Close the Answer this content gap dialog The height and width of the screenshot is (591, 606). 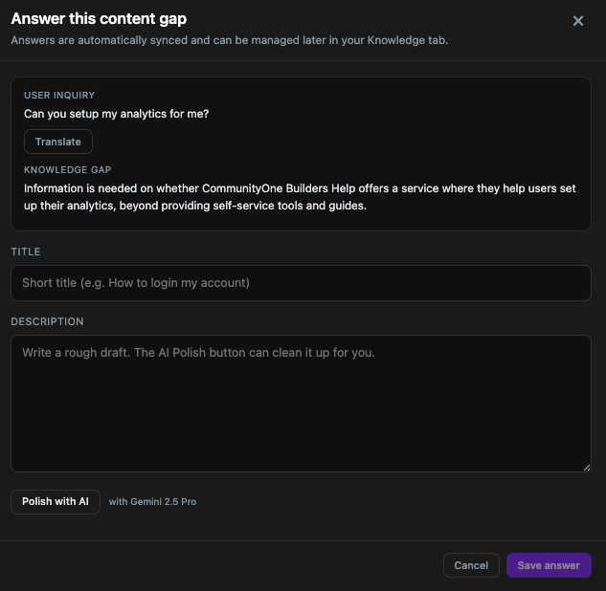click(578, 21)
